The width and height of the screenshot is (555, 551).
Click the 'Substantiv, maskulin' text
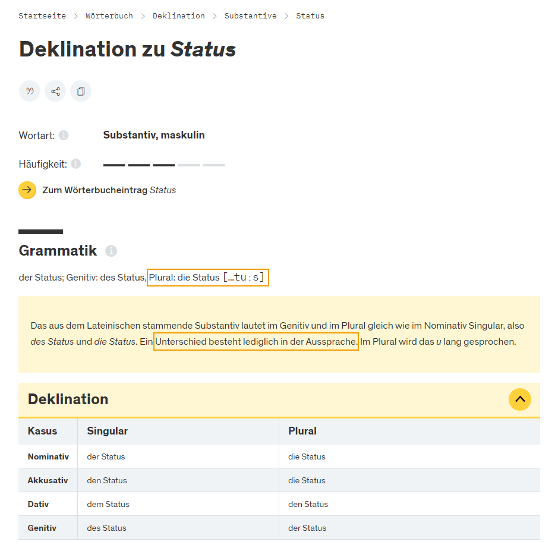click(154, 135)
